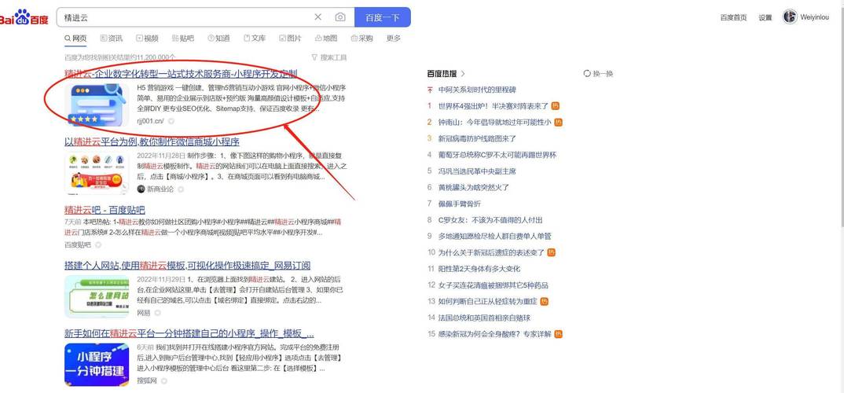Open the 贴吧 tab

(183, 39)
